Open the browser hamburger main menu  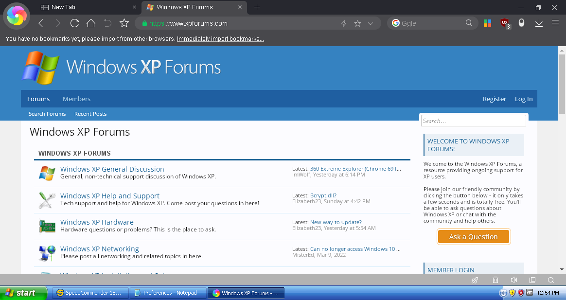(x=555, y=23)
